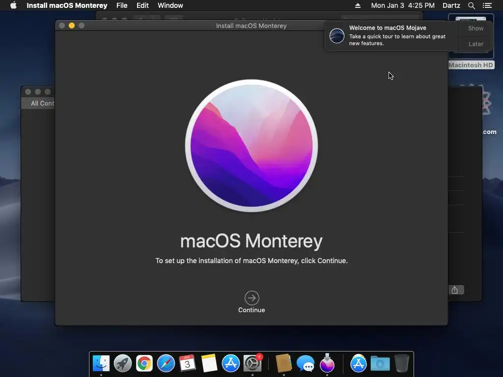
Task: Click the Install macOS Monterey Dock icon
Action: [x=327, y=363]
